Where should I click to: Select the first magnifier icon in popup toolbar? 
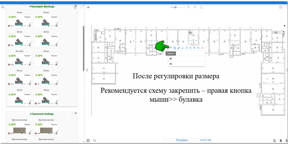click(x=194, y=48)
